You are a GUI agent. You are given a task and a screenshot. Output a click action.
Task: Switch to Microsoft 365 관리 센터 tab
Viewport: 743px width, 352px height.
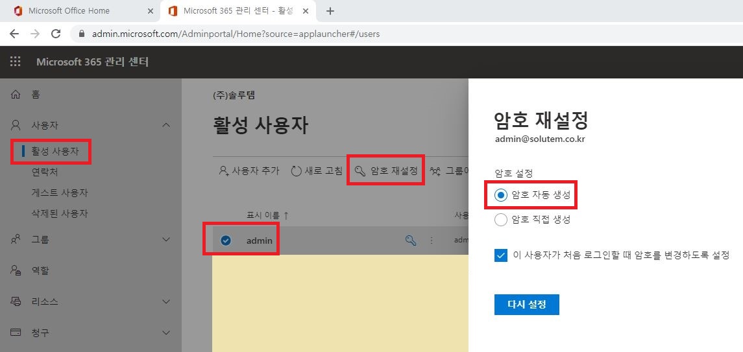tap(238, 11)
